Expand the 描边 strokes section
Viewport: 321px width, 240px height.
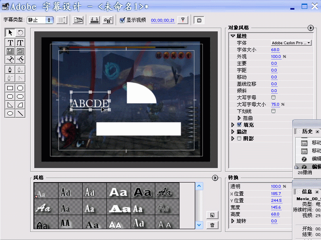click(x=233, y=131)
